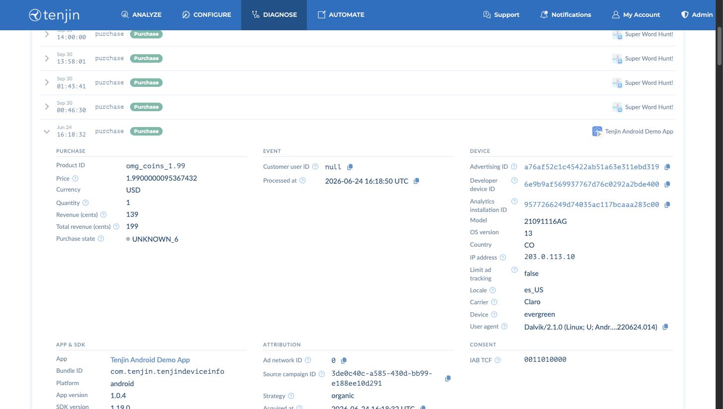Click the IP address 203.0.113.10
723x409 pixels.
click(x=549, y=257)
